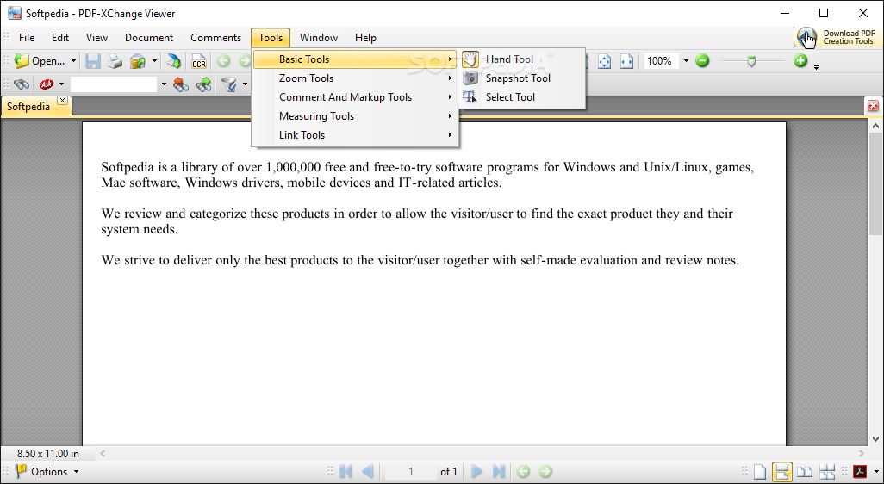Open the dropdown arrow next to Open
884x484 pixels.
[73, 61]
